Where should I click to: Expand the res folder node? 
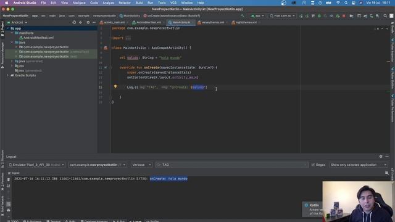pyautogui.click(x=12, y=66)
